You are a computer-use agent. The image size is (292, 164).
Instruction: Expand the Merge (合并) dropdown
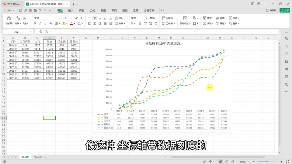pyautogui.click(x=124, y=23)
